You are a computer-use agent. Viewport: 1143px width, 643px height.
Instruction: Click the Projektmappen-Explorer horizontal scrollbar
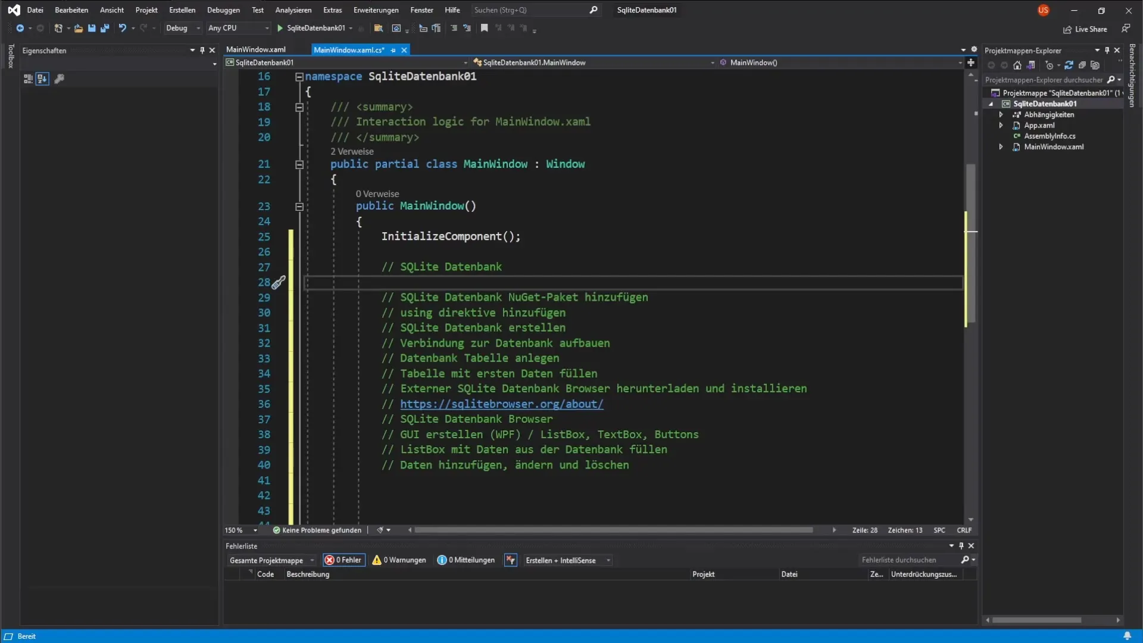[x=1036, y=620]
